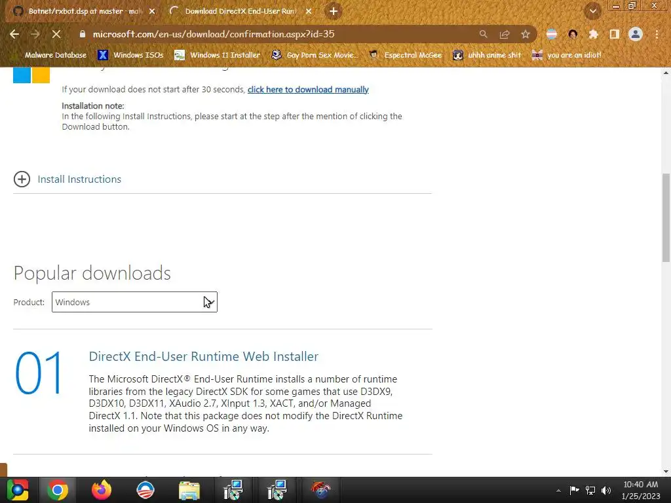Click the page vertical scrollbar thumb
This screenshot has width=671, height=503.
pos(666,217)
